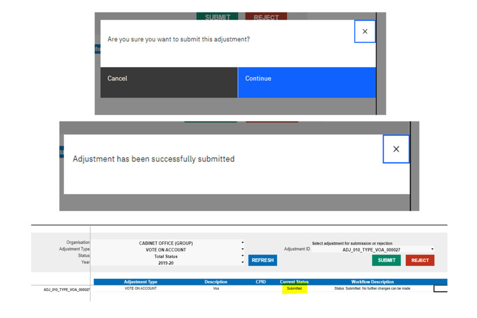
Task: Click the CPID column header
Action: click(x=260, y=282)
